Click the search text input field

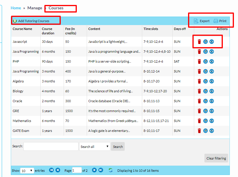coord(51,146)
